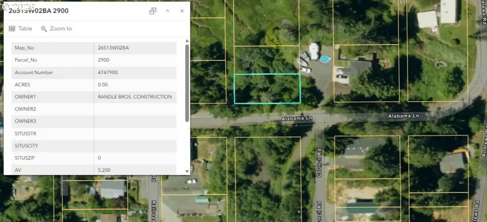Viewport: 487px width, 222px height.
Task: Select the OWNER1 Randle Bros. Construction value
Action: 135,97
